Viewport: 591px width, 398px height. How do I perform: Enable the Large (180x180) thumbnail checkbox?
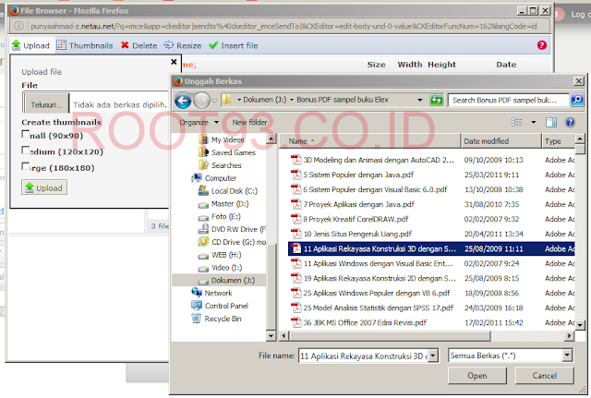pos(25,166)
